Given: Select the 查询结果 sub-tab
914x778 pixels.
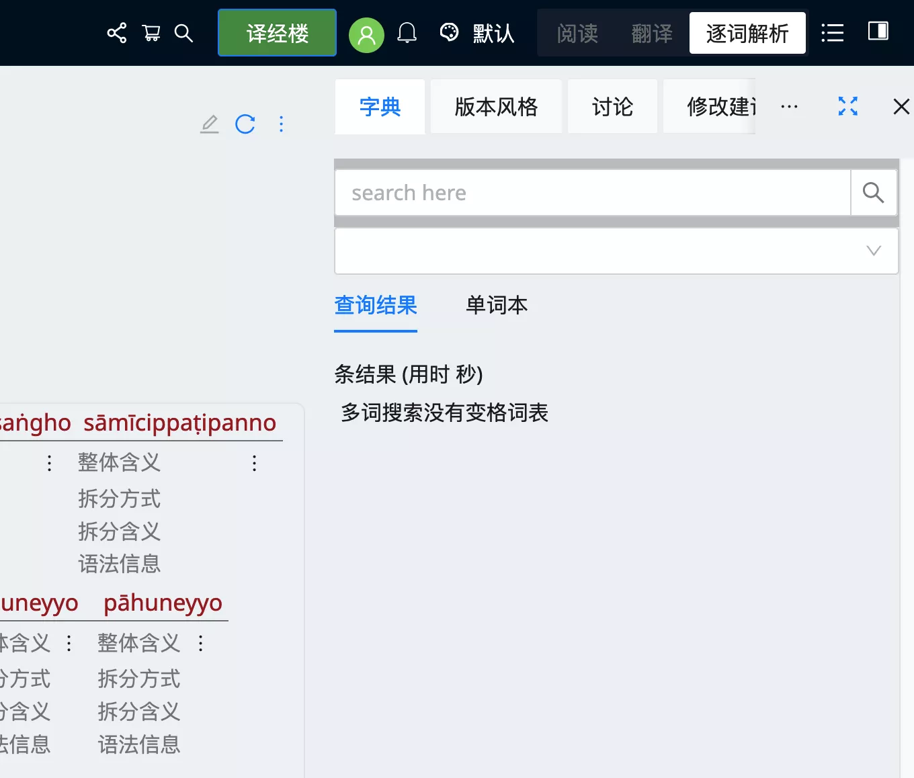Looking at the screenshot, I should (376, 306).
